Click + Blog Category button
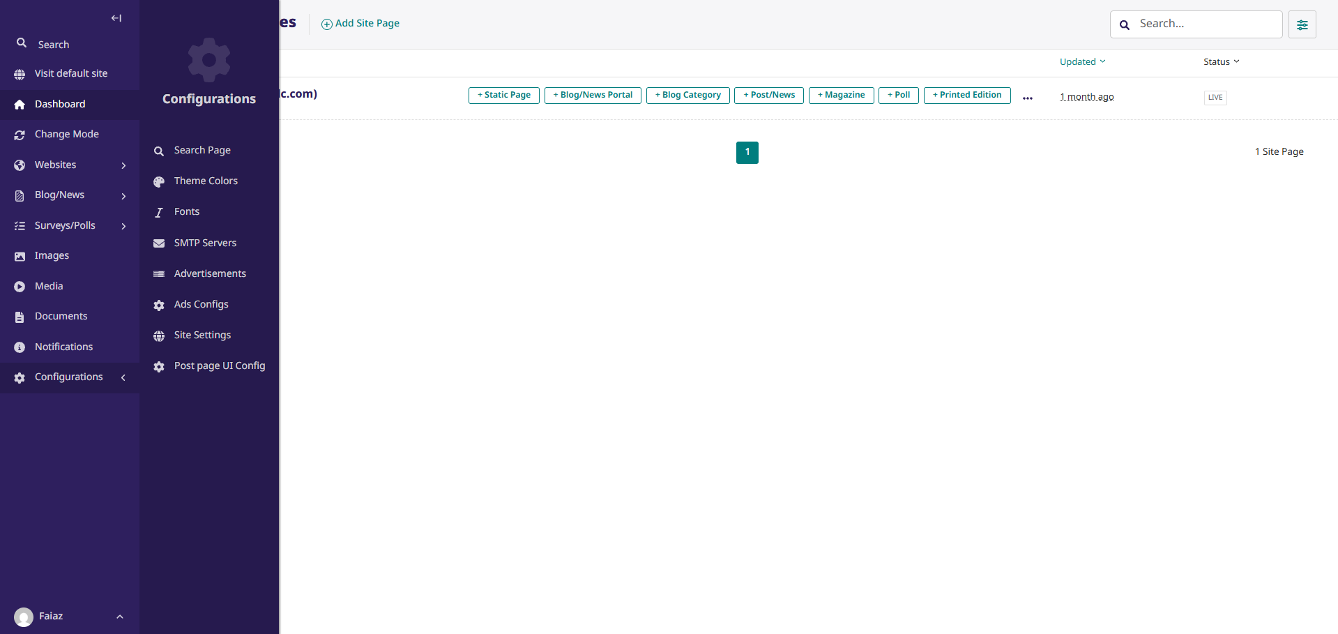Screen dimensions: 1338x634 click(x=688, y=95)
